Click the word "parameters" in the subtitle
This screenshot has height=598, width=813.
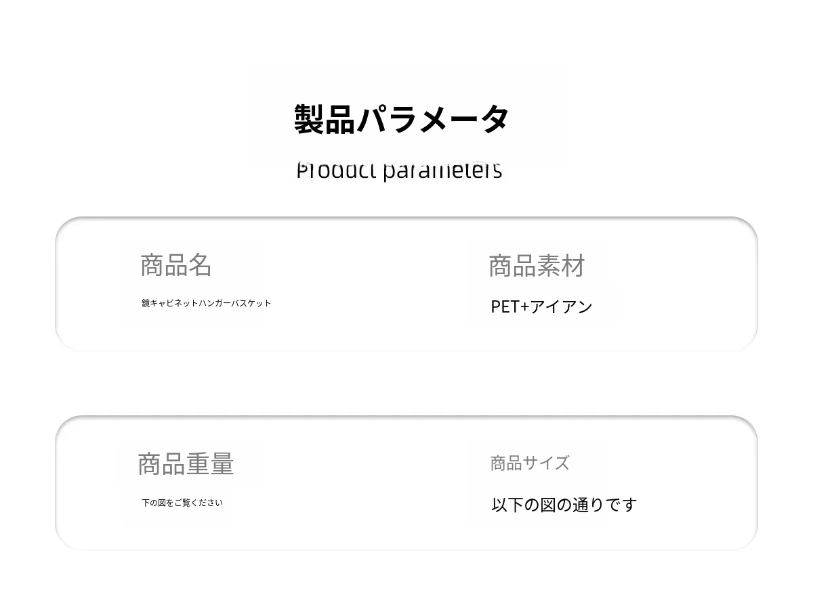tap(442, 170)
